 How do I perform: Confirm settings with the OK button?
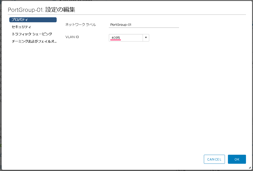point(237,159)
